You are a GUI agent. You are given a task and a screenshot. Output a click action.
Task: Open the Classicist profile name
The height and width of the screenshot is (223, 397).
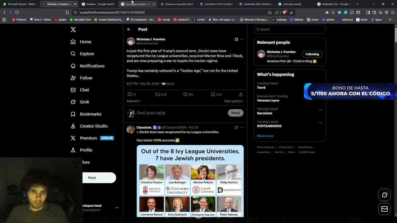click(144, 128)
